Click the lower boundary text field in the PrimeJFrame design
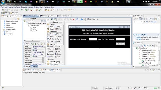161x90 pixels. pos(93,39)
